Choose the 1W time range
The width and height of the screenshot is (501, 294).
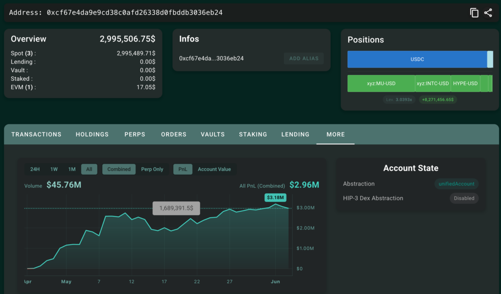[x=54, y=169]
